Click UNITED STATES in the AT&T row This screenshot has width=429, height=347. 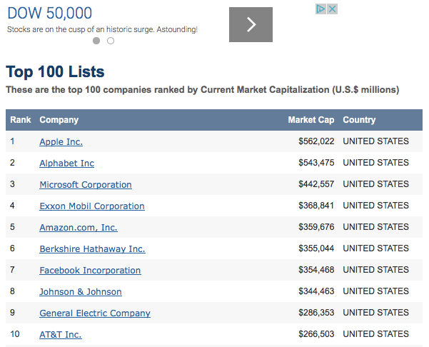click(376, 334)
